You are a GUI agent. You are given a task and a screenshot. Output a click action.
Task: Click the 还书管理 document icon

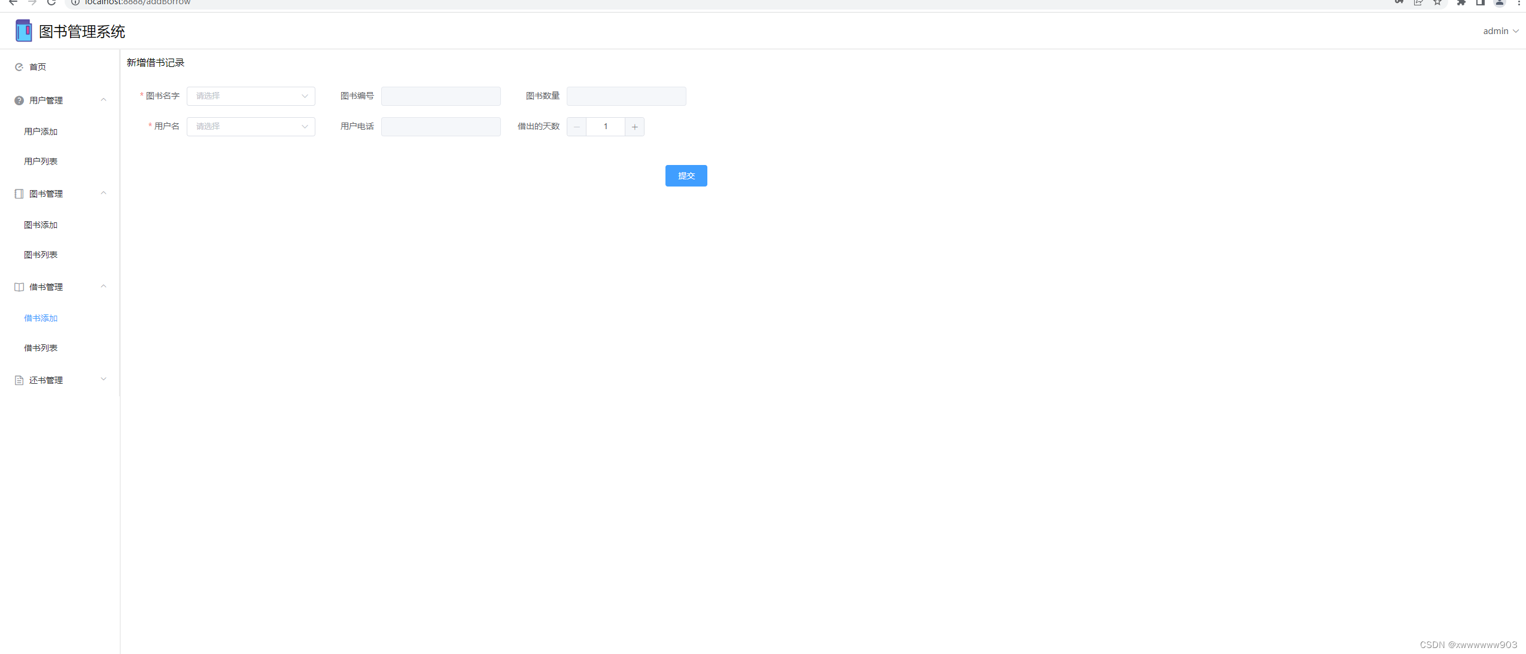tap(19, 380)
